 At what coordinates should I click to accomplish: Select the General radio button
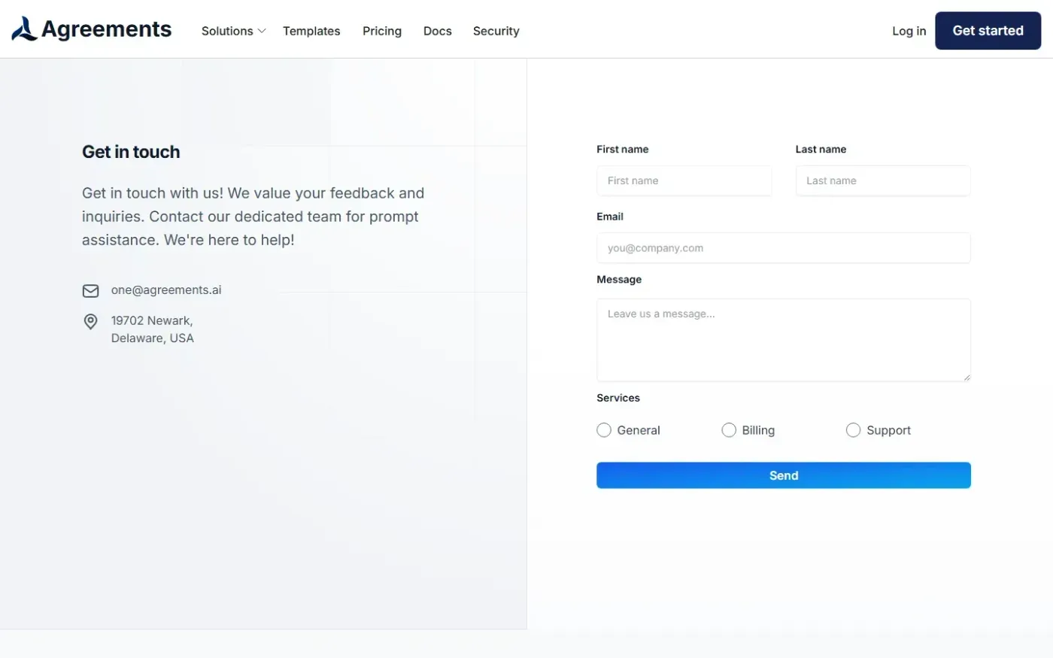coord(604,430)
